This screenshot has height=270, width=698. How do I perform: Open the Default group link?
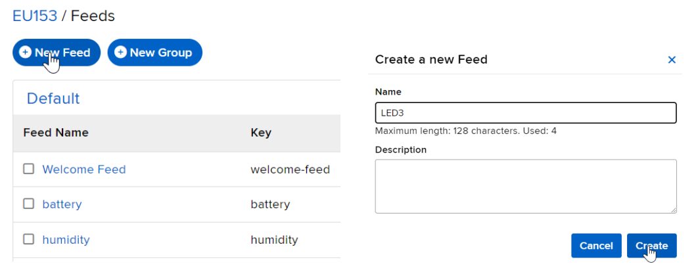tap(53, 99)
